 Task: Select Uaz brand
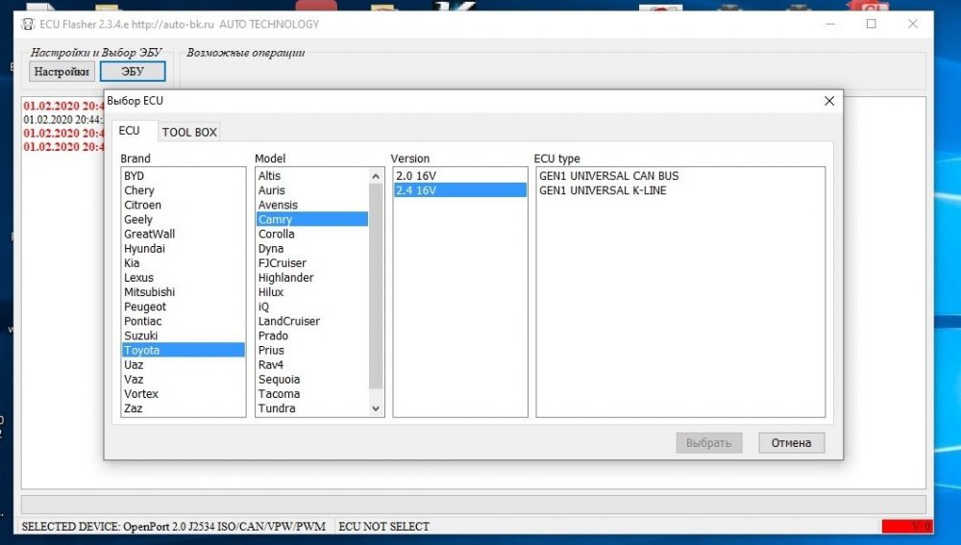click(x=183, y=364)
